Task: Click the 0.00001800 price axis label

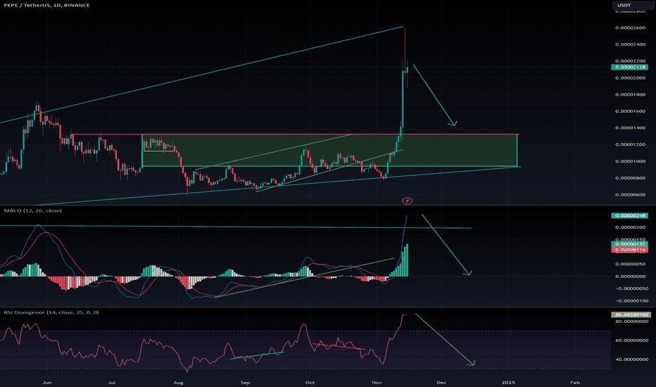Action: pos(630,94)
